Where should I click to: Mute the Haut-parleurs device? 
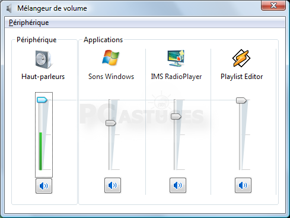point(44,186)
